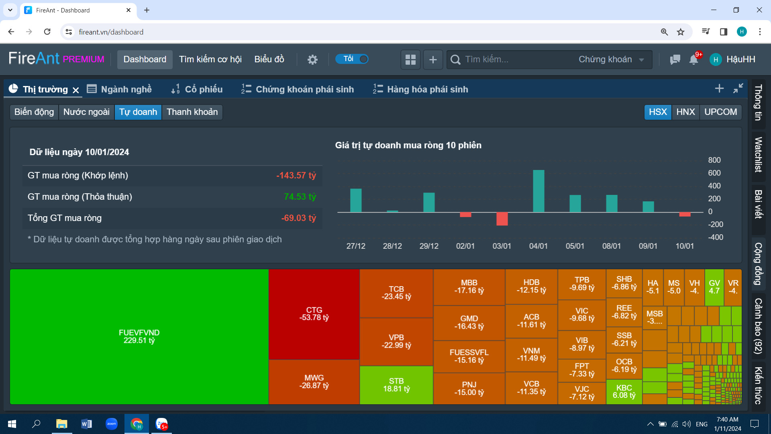Click the dashboard layout grid icon
The width and height of the screenshot is (771, 434).
tap(410, 59)
